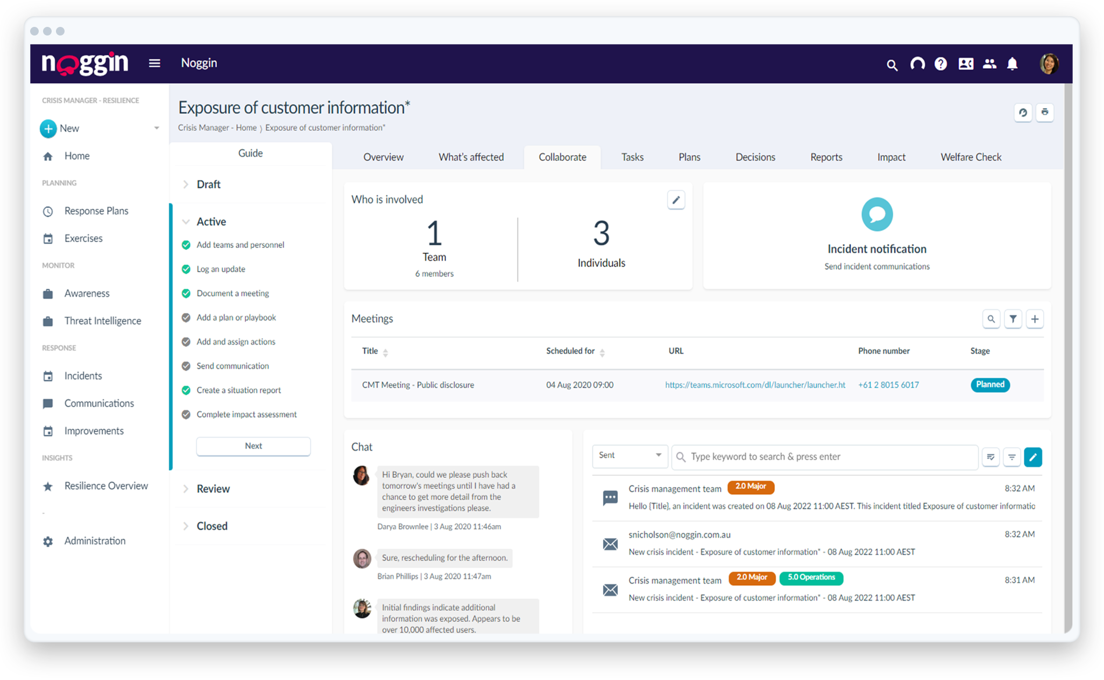Click the Next button in the Guide panel

253,446
